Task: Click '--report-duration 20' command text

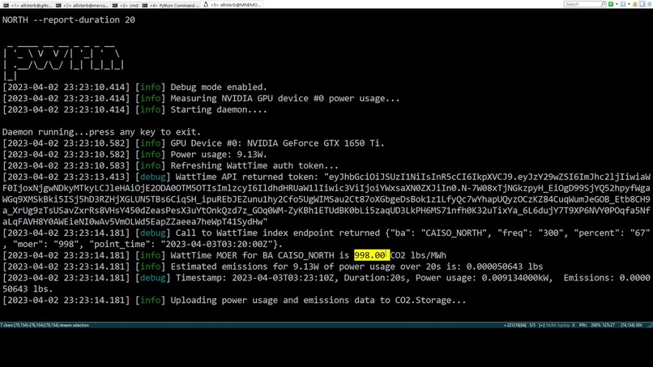Action: pos(83,19)
